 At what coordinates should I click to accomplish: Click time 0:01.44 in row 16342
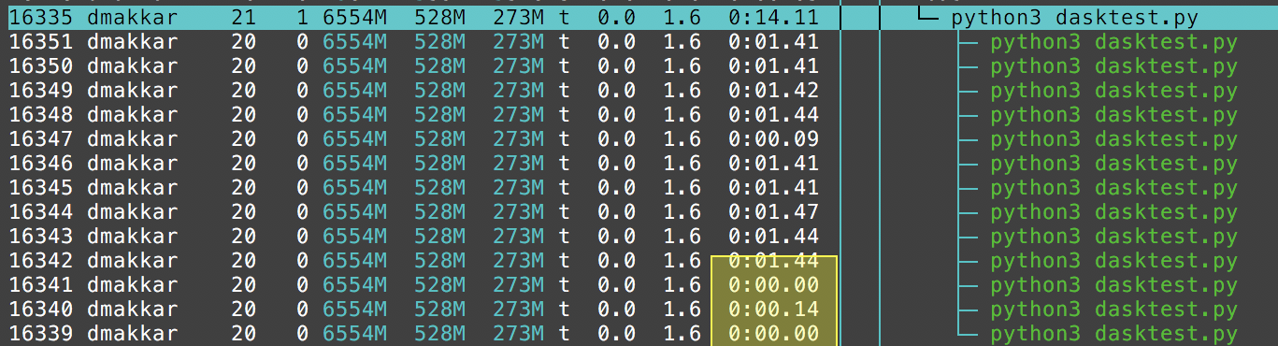click(x=773, y=261)
